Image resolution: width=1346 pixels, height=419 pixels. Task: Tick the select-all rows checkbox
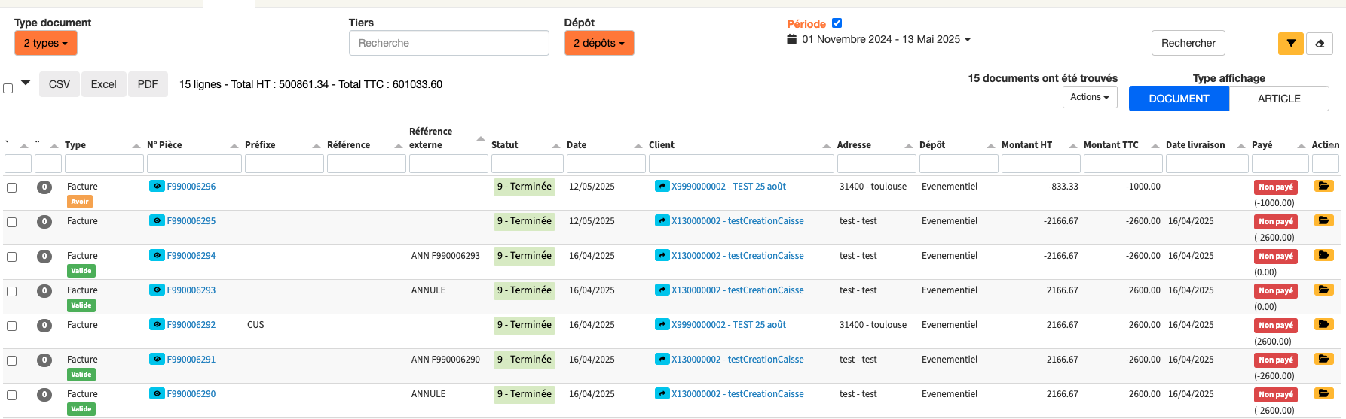click(8, 88)
